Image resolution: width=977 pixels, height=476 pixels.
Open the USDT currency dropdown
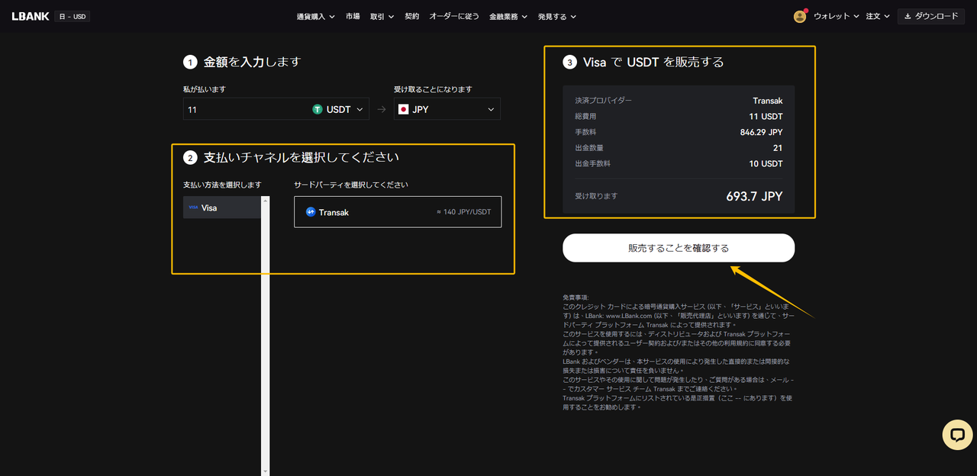[338, 109]
